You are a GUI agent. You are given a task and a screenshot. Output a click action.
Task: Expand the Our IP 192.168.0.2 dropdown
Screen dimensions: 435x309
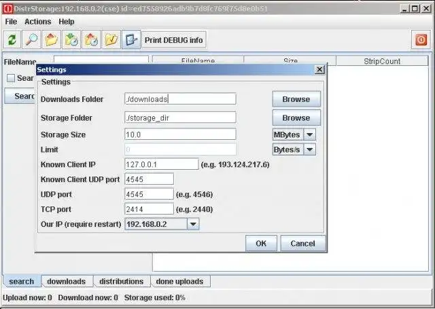click(x=193, y=224)
